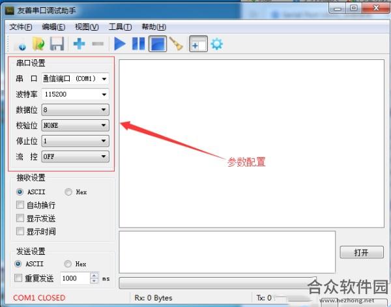Enable the 自动换行 checkbox
The height and width of the screenshot is (307, 391).
click(x=20, y=205)
